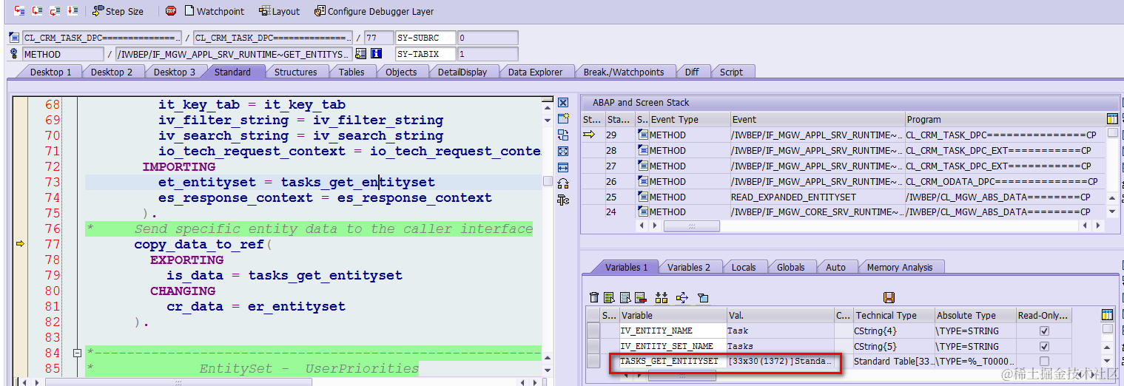Screen dimensions: 1124x386
Task: Click the orange save icon in variables panel
Action: (x=889, y=297)
